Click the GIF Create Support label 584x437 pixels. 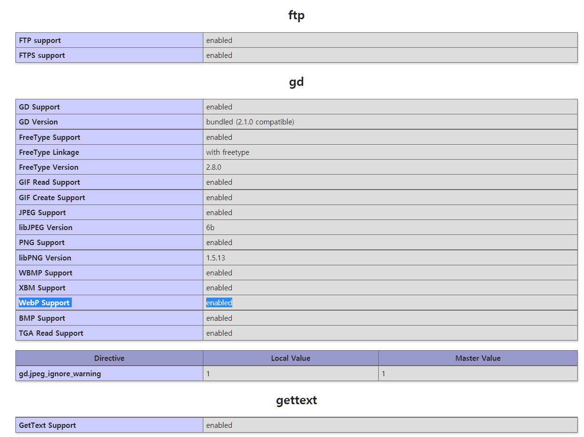tap(52, 198)
